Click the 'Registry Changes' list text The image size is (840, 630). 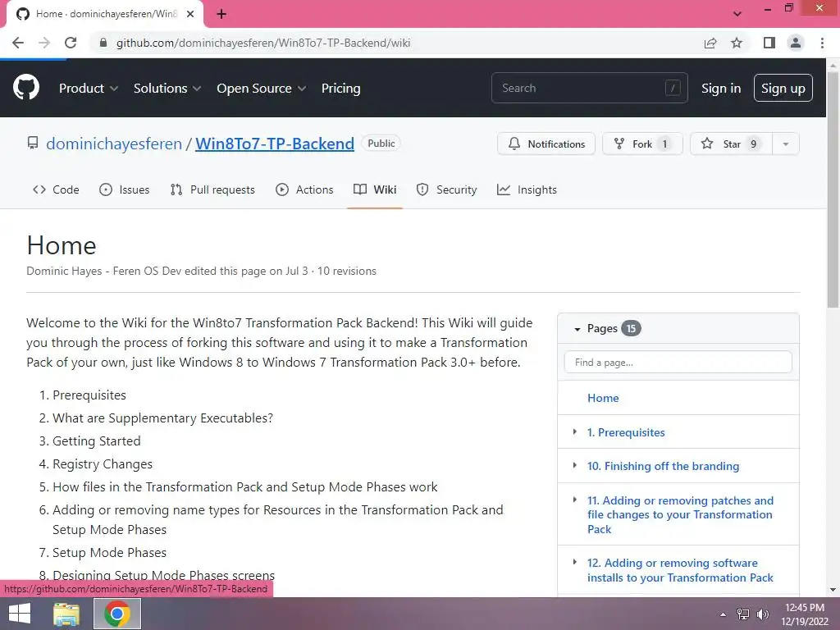[103, 464]
